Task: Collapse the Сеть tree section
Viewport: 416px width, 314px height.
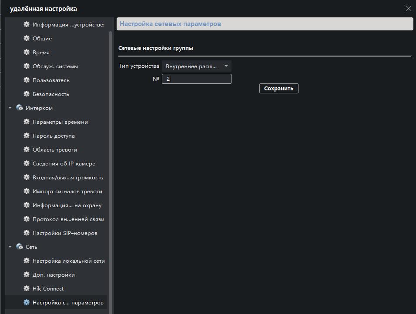Action: pos(10,247)
